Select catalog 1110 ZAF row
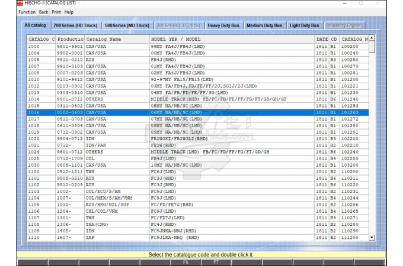The height and width of the screenshot is (266, 403). click(x=197, y=238)
